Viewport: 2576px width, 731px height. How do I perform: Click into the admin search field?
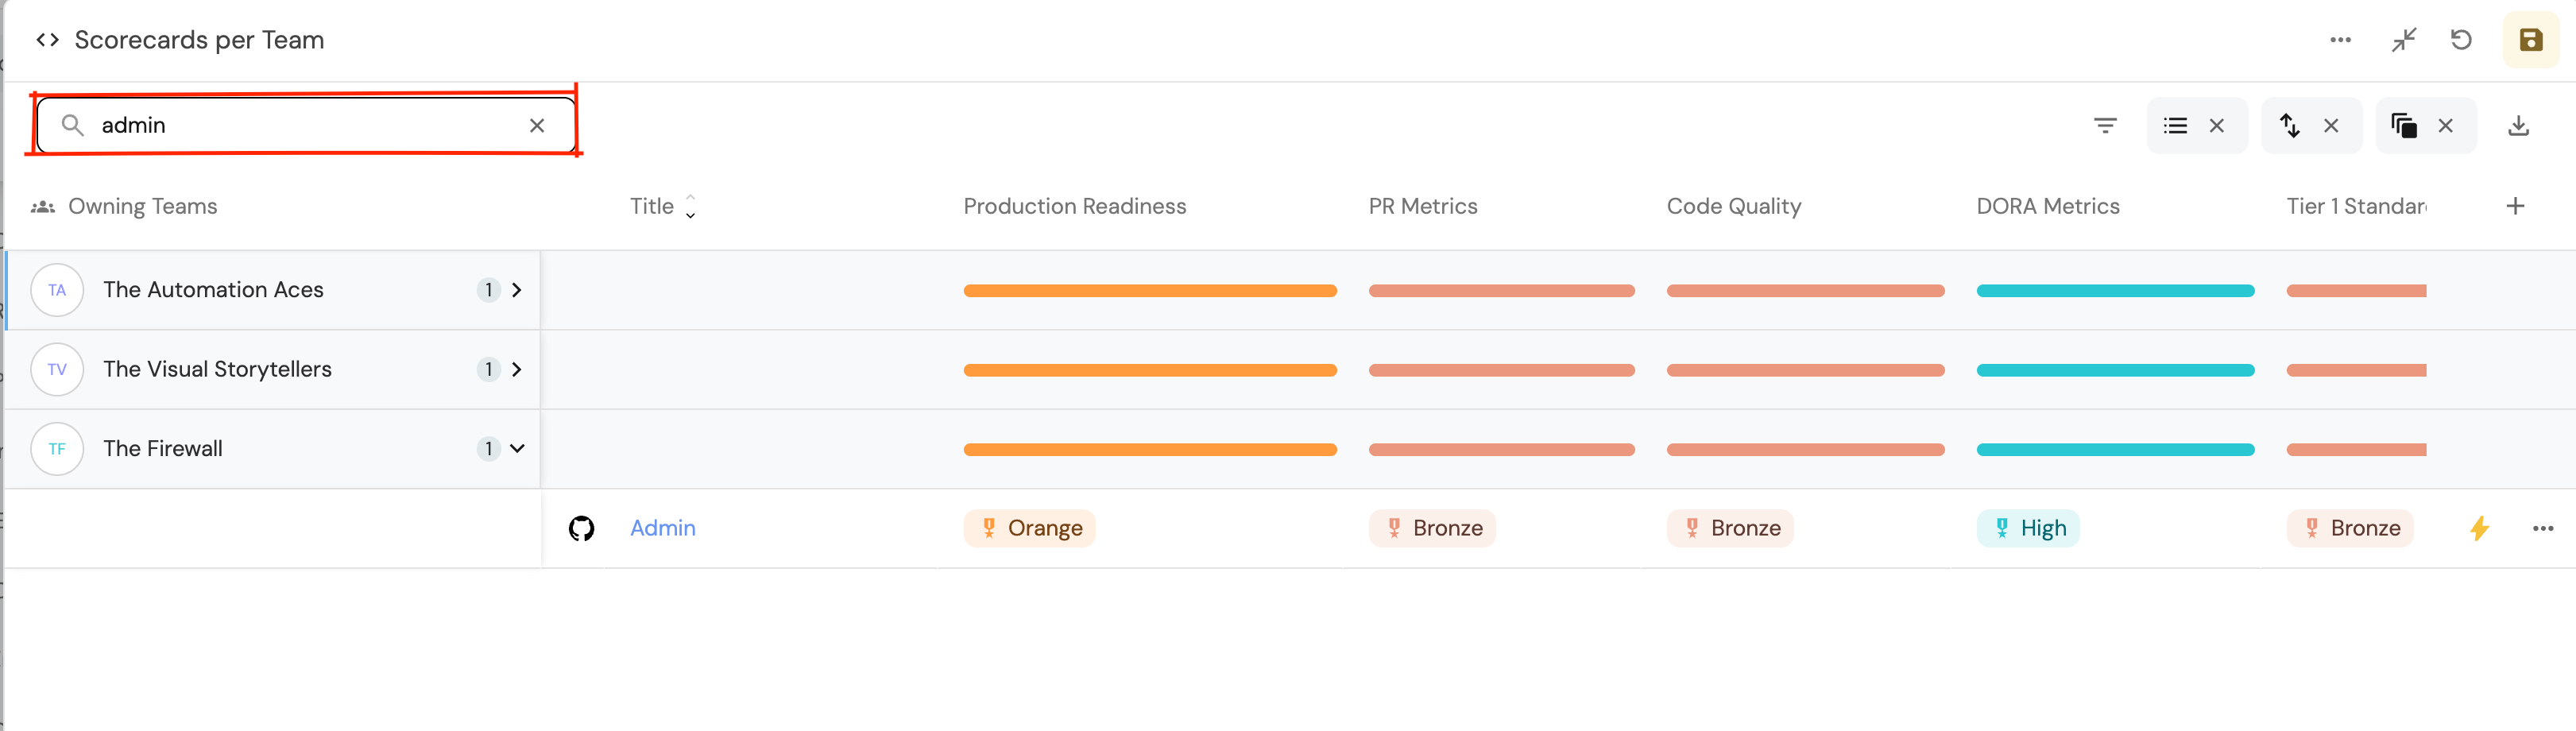(300, 126)
